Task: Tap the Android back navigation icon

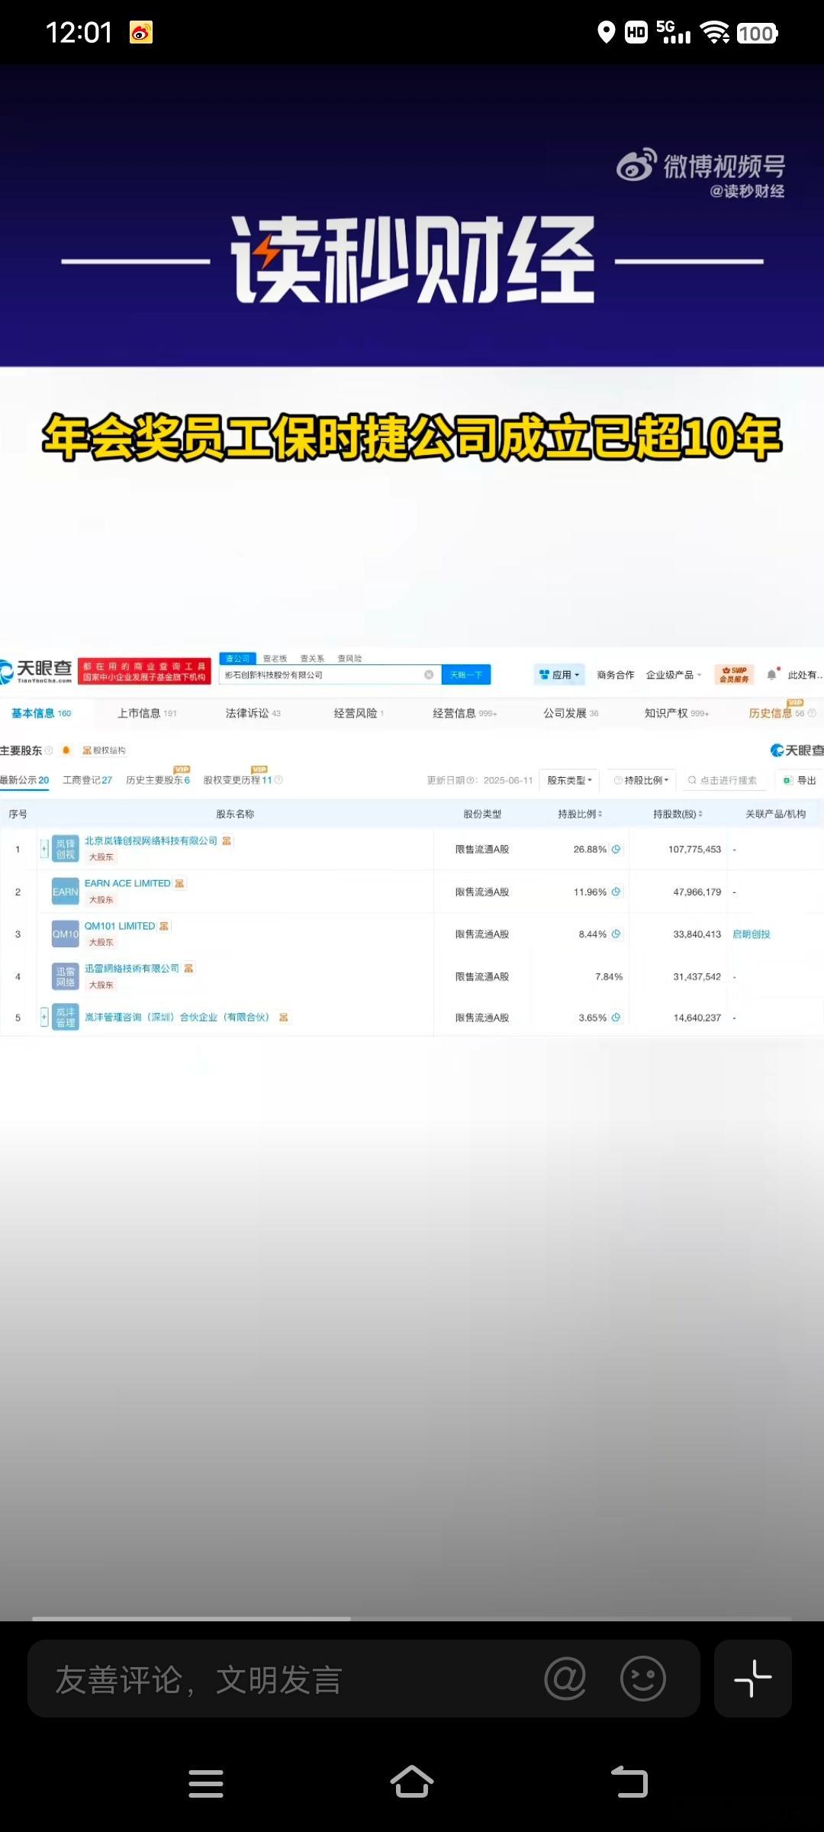Action: point(629,1782)
